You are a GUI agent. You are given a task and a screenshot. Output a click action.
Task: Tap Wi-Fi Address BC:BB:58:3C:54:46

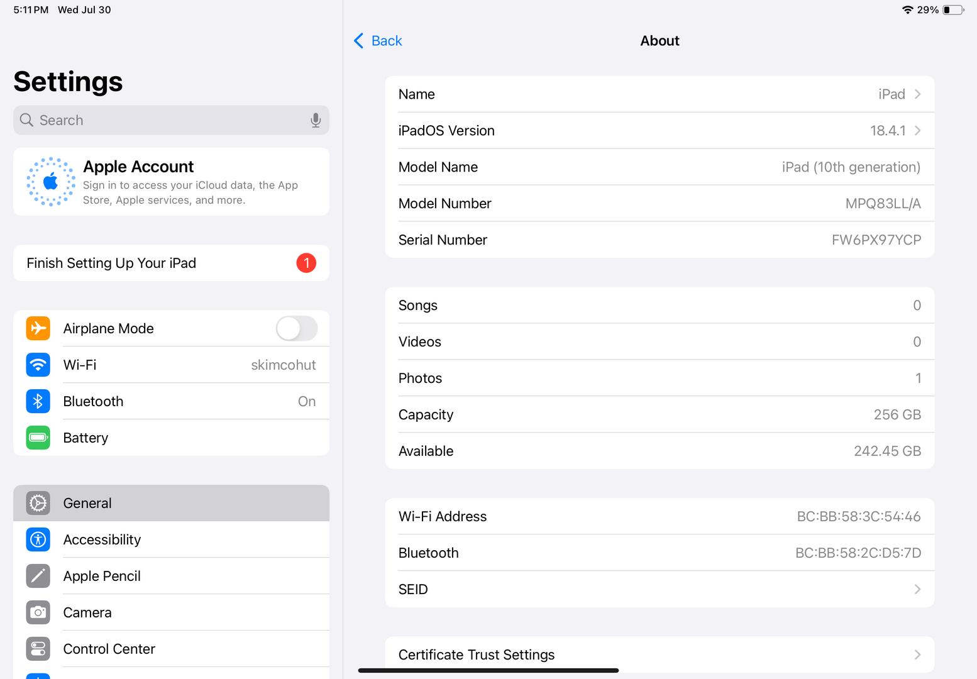coord(859,517)
